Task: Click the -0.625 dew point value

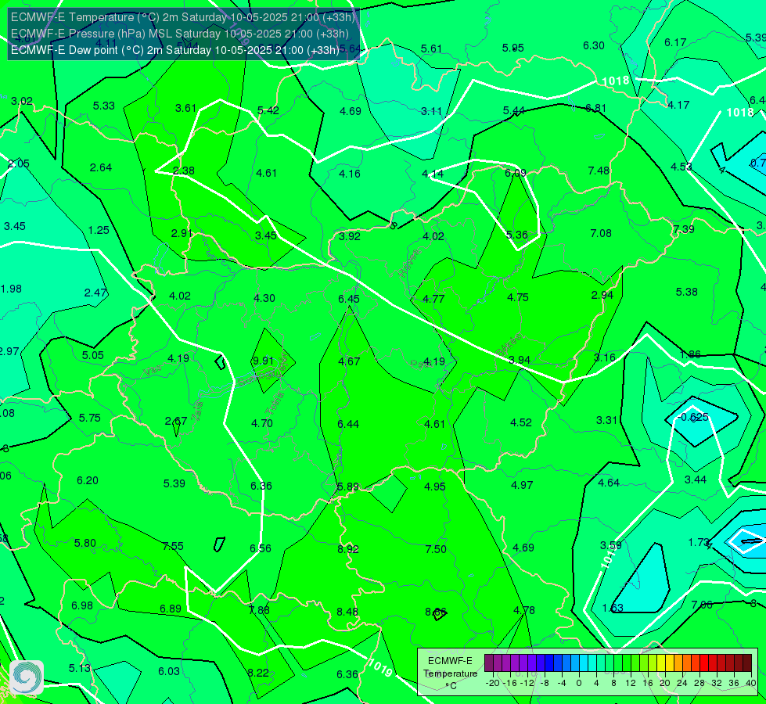Action: pyautogui.click(x=694, y=417)
